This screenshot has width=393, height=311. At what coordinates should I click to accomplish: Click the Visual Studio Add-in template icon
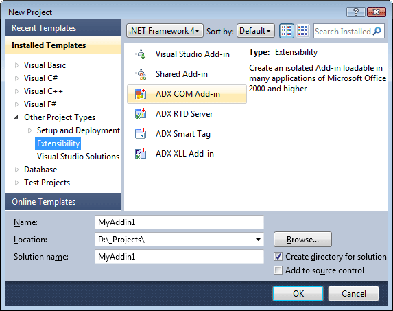(x=141, y=54)
